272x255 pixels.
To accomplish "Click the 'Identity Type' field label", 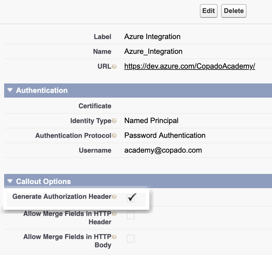I will pyautogui.click(x=91, y=121).
